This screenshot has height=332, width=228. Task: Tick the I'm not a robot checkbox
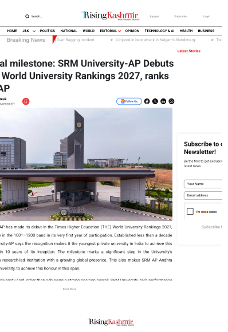(x=190, y=211)
